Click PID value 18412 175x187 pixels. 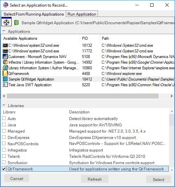(x=87, y=79)
